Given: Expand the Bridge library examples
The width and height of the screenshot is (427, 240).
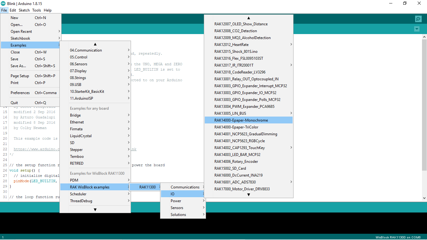Looking at the screenshot, I should pyautogui.click(x=95, y=115).
